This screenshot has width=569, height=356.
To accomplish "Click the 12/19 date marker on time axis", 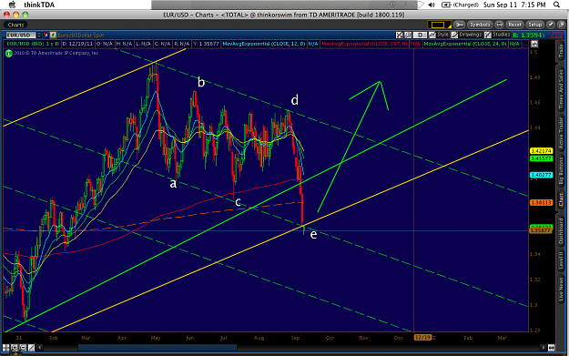I will coord(423,338).
